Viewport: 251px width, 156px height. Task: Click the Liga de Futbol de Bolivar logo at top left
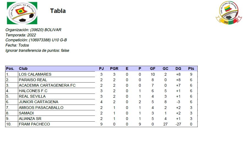(22, 13)
